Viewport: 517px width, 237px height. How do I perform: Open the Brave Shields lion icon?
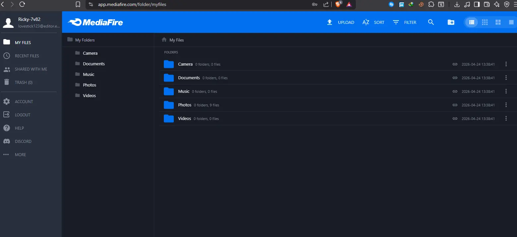pyautogui.click(x=338, y=4)
